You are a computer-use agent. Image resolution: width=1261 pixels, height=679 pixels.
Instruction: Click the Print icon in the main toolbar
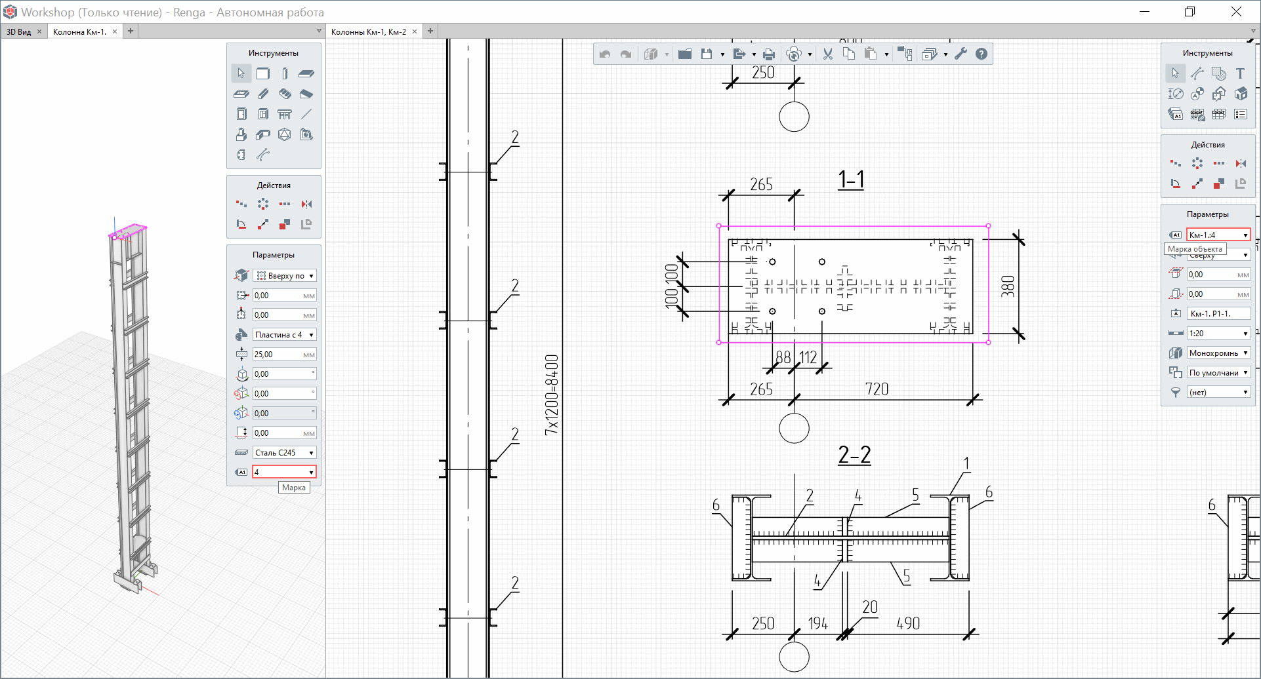(769, 54)
